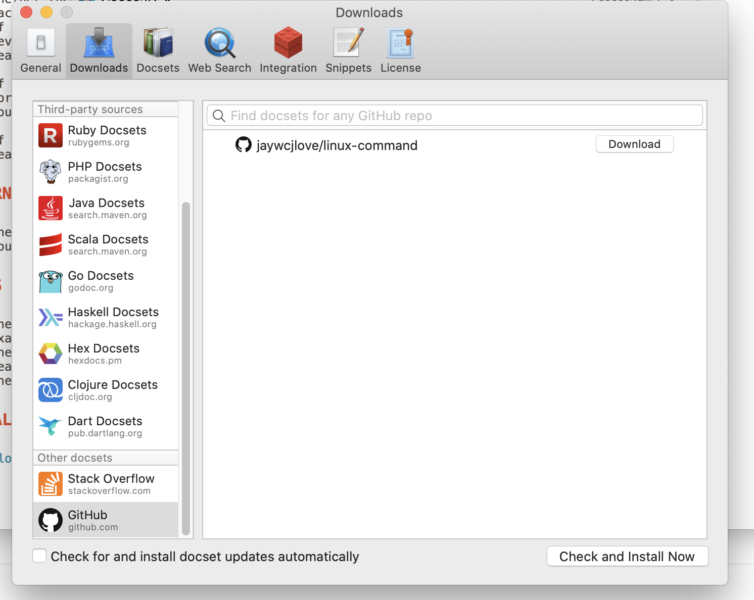Click the Hex Docsets icon
This screenshot has height=600, width=754.
[51, 354]
